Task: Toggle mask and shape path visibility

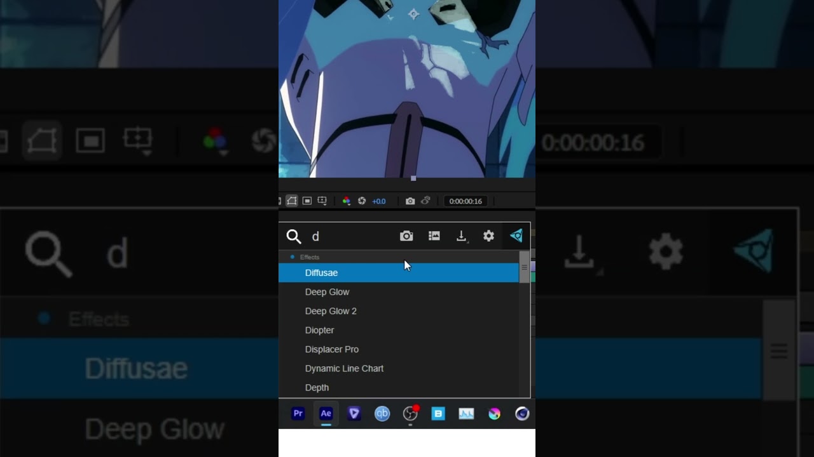Action: [292, 201]
